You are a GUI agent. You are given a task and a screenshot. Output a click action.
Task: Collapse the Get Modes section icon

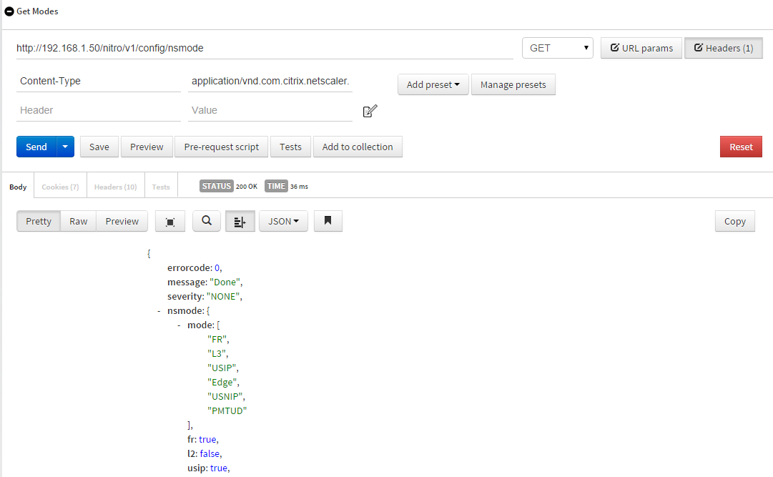point(9,11)
